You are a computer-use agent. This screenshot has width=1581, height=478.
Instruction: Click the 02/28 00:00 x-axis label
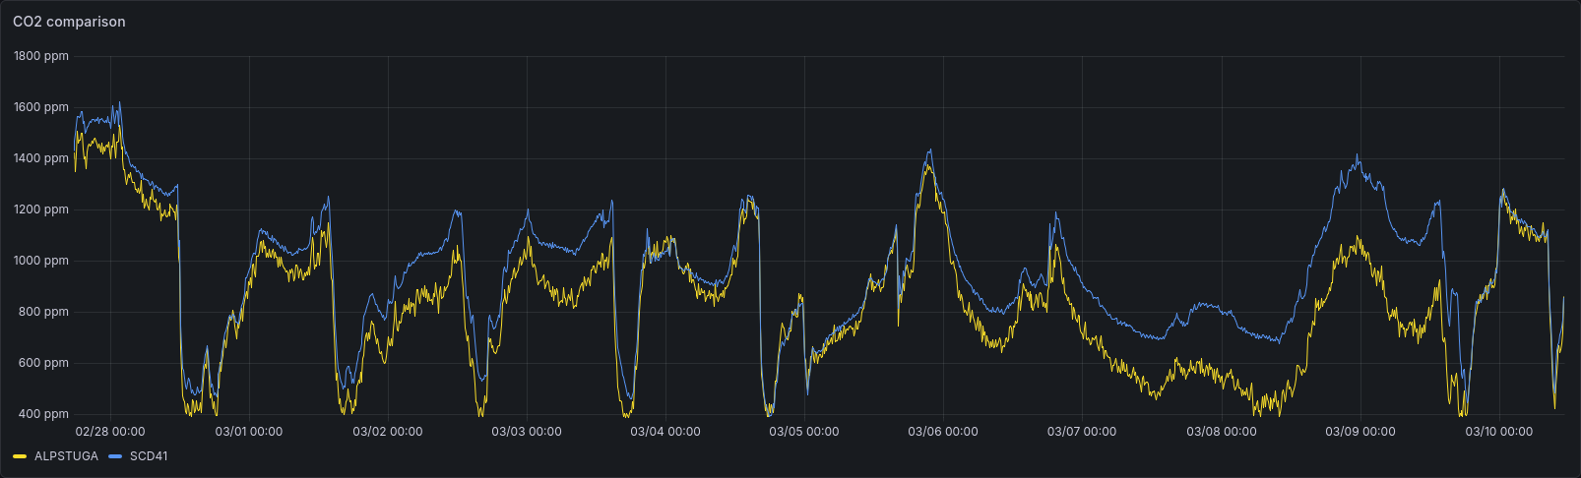110,431
